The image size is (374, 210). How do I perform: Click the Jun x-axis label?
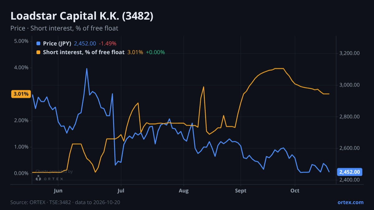point(58,190)
